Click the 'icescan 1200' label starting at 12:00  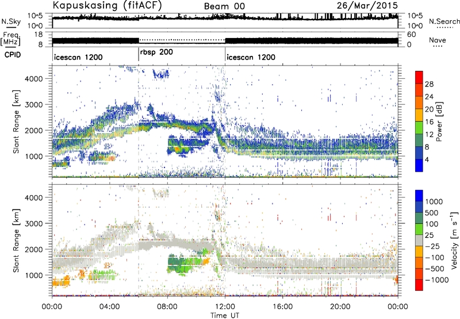click(x=251, y=57)
